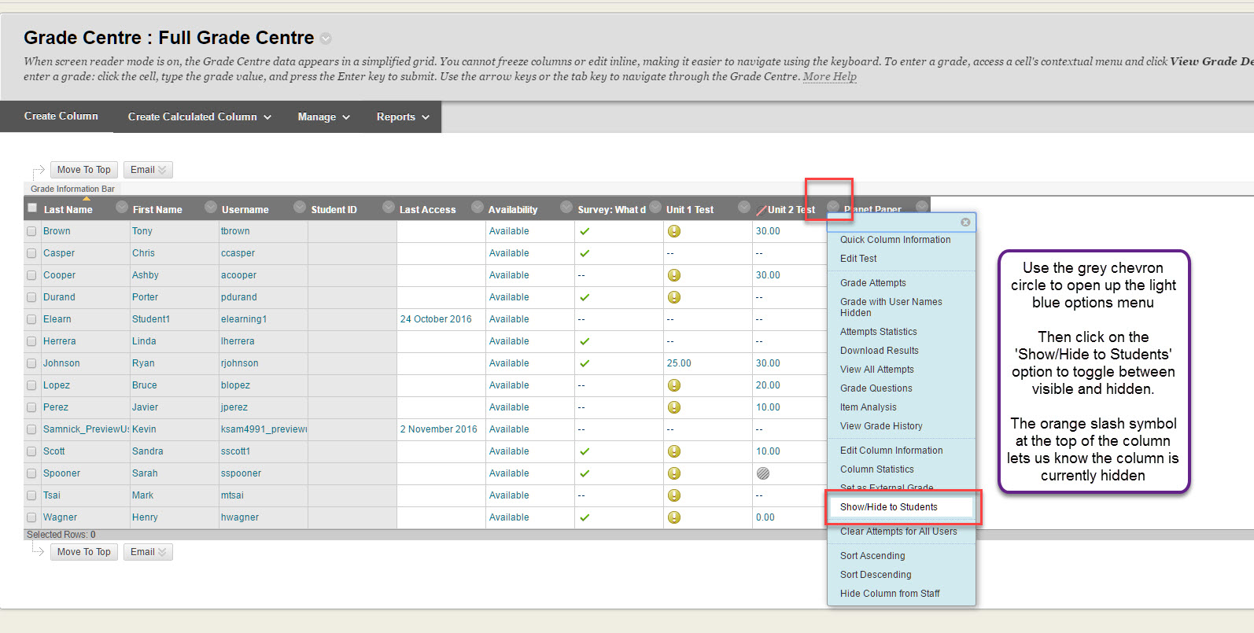Tick the checkbox for Wagner's row
This screenshot has width=1254, height=633.
pyautogui.click(x=31, y=517)
